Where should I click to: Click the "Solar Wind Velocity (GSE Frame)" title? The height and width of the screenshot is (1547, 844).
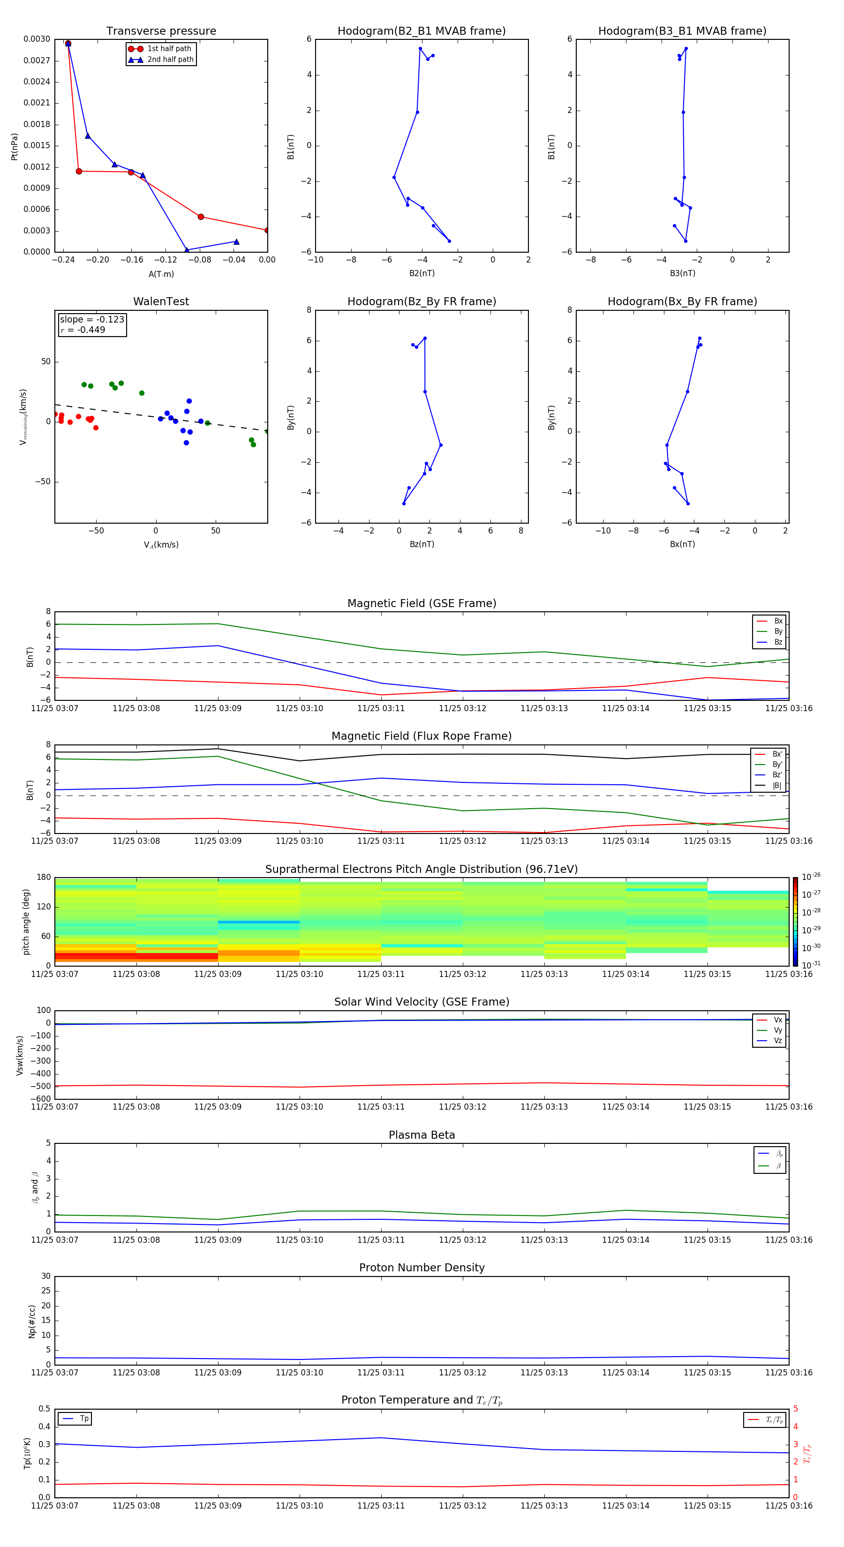click(422, 1002)
